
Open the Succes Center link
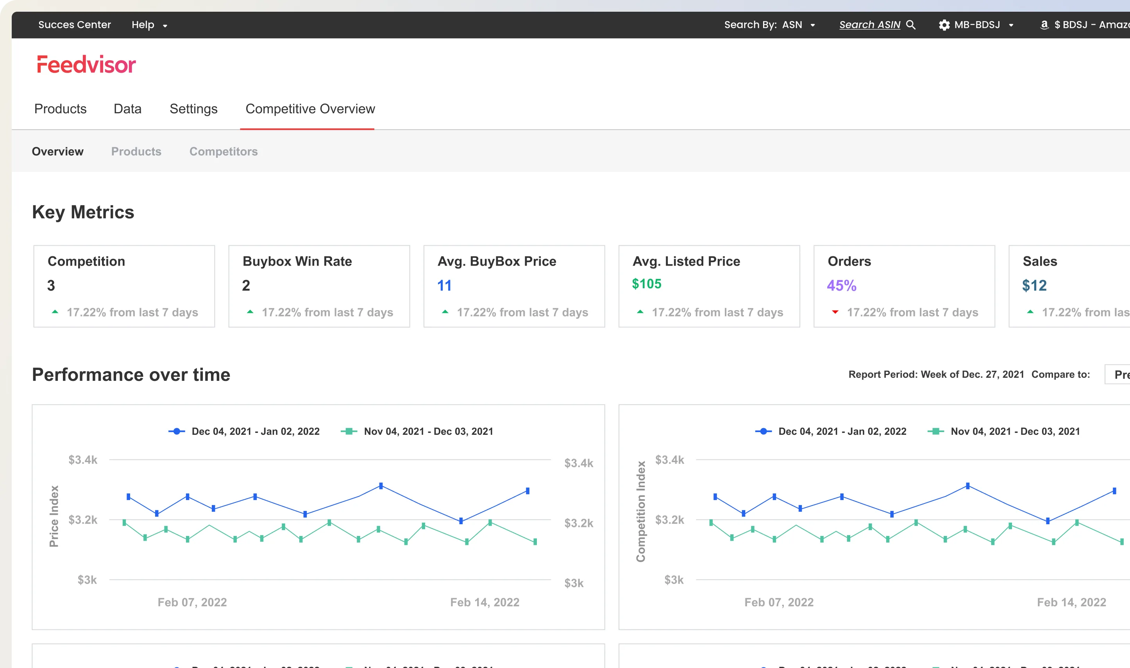[74, 25]
